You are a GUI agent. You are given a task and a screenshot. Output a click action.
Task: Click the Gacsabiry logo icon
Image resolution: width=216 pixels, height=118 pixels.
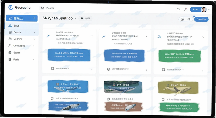[x=11, y=8]
